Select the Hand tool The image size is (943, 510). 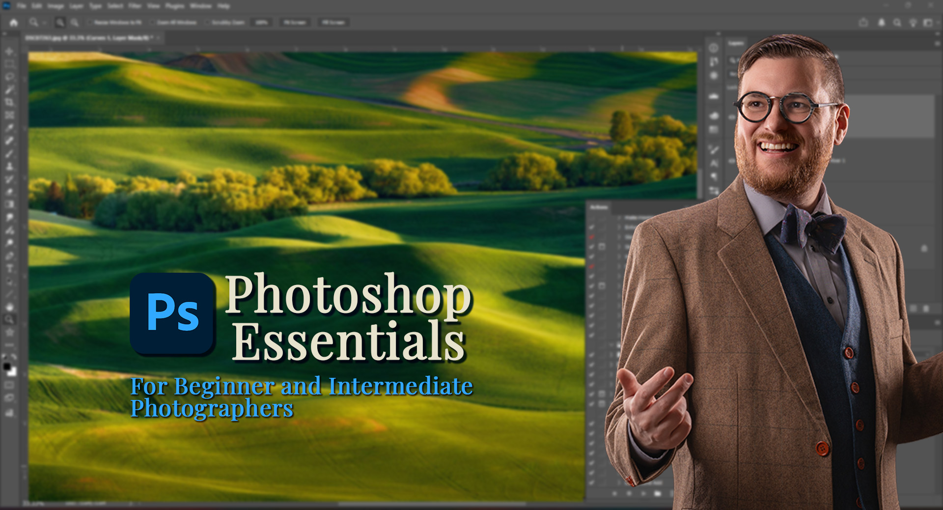9,307
